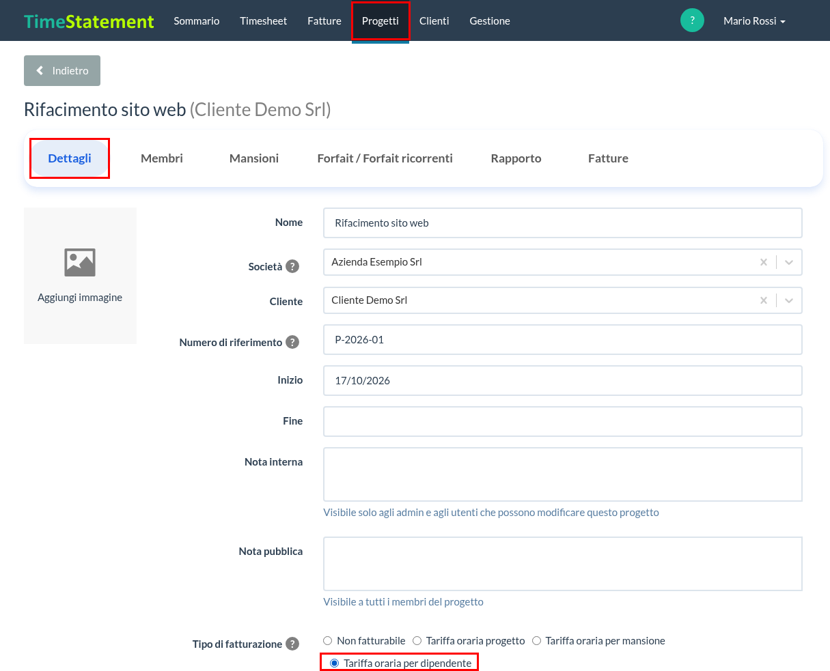Click the green help question mark icon
This screenshot has height=671, width=830.
click(692, 20)
